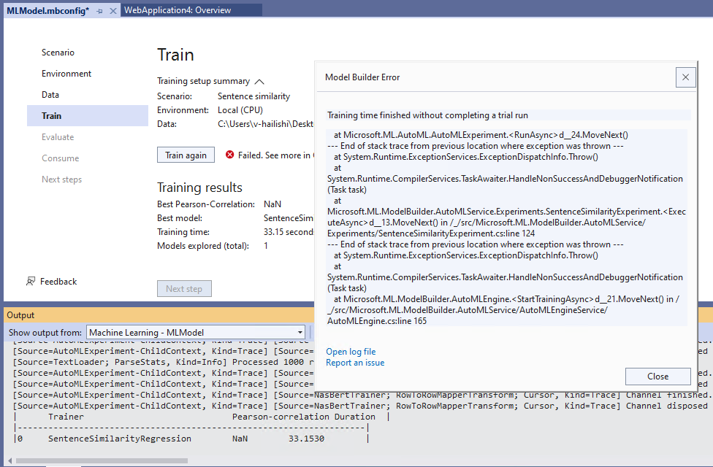This screenshot has height=467, width=713.
Task: Close Model Builder Error with X
Action: 685,77
